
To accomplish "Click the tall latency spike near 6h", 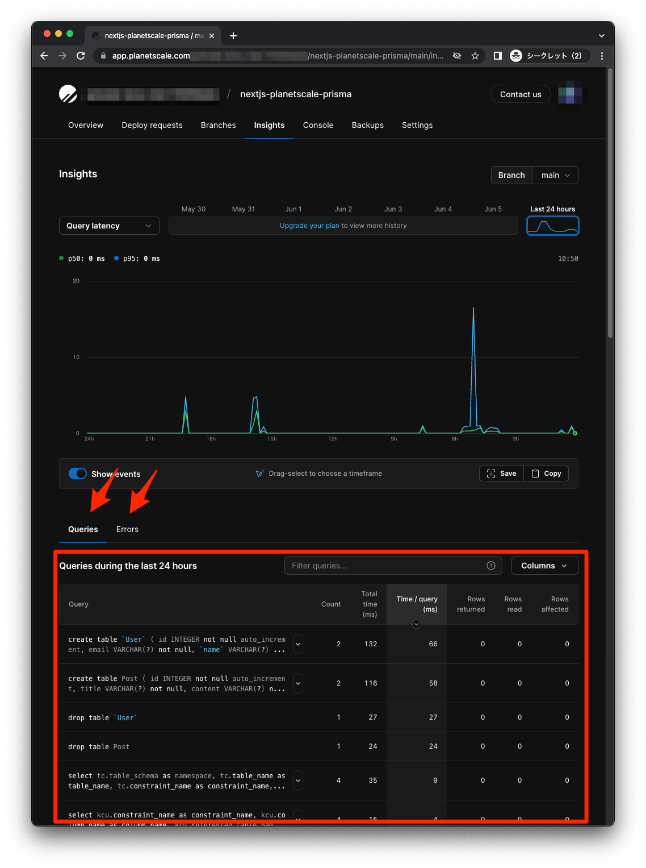I will (x=473, y=369).
